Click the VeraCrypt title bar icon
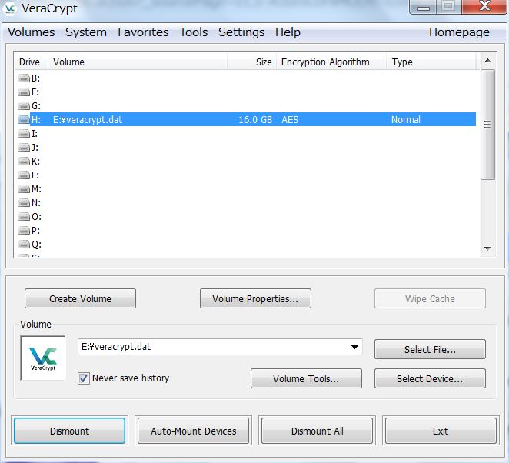Image resolution: width=509 pixels, height=463 pixels. click(10, 8)
